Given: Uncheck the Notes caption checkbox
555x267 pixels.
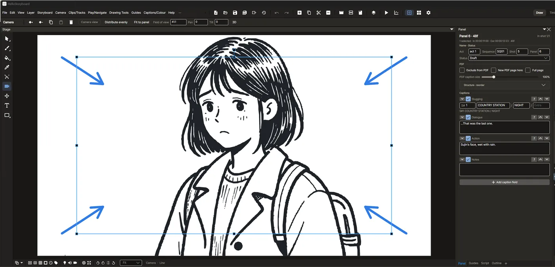Looking at the screenshot, I should [x=468, y=159].
